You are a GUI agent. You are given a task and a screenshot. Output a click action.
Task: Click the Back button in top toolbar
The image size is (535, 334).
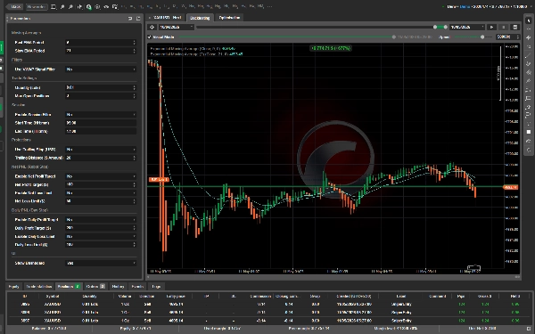(14, 6)
